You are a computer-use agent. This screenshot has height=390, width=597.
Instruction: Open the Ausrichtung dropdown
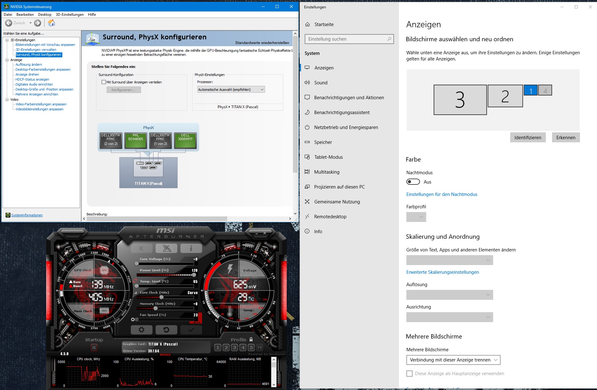tap(450, 317)
